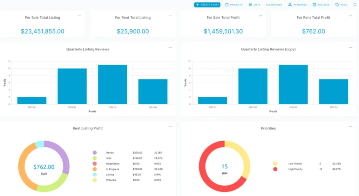The width and height of the screenshot is (359, 196).
Task: Open options menu on For Rent Total Listing card
Action: 170,16
